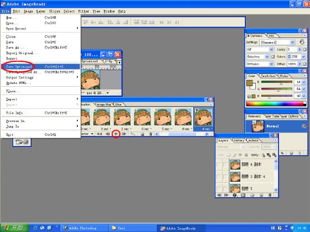
Task: Click Unify layer visibility icon
Action: pos(268,155)
